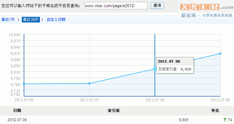Screen dimensions: 234x124
Task: Click the 索引量 column header
Action: pyautogui.click(x=114, y=111)
